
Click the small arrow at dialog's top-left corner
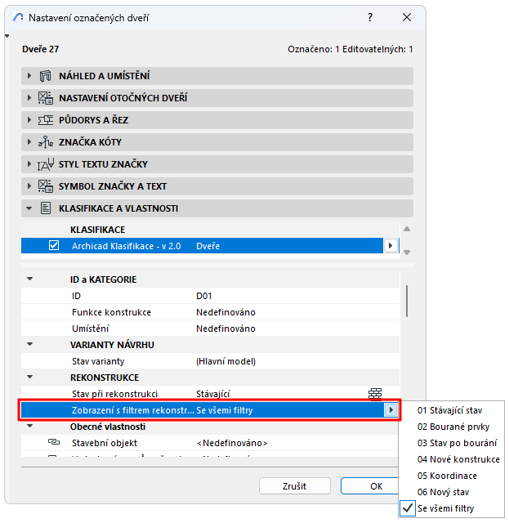tap(7, 36)
